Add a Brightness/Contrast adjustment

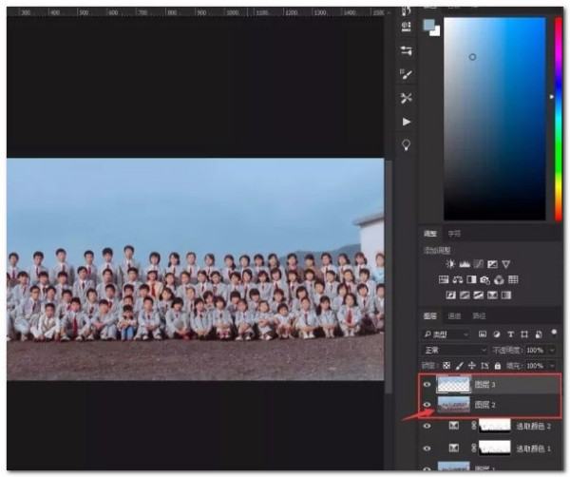pos(450,264)
